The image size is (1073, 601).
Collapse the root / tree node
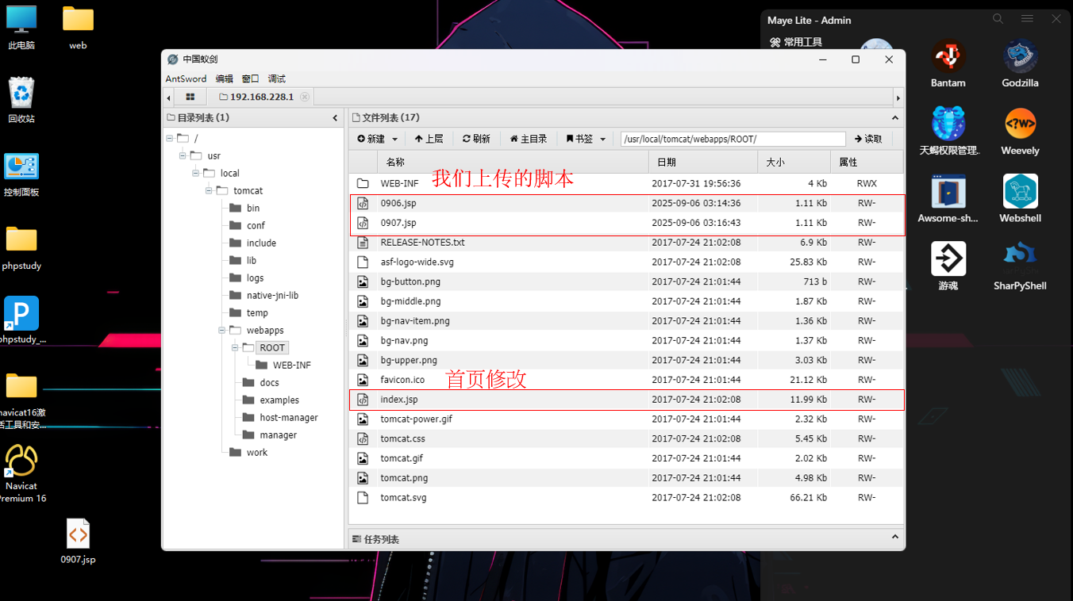(170, 138)
